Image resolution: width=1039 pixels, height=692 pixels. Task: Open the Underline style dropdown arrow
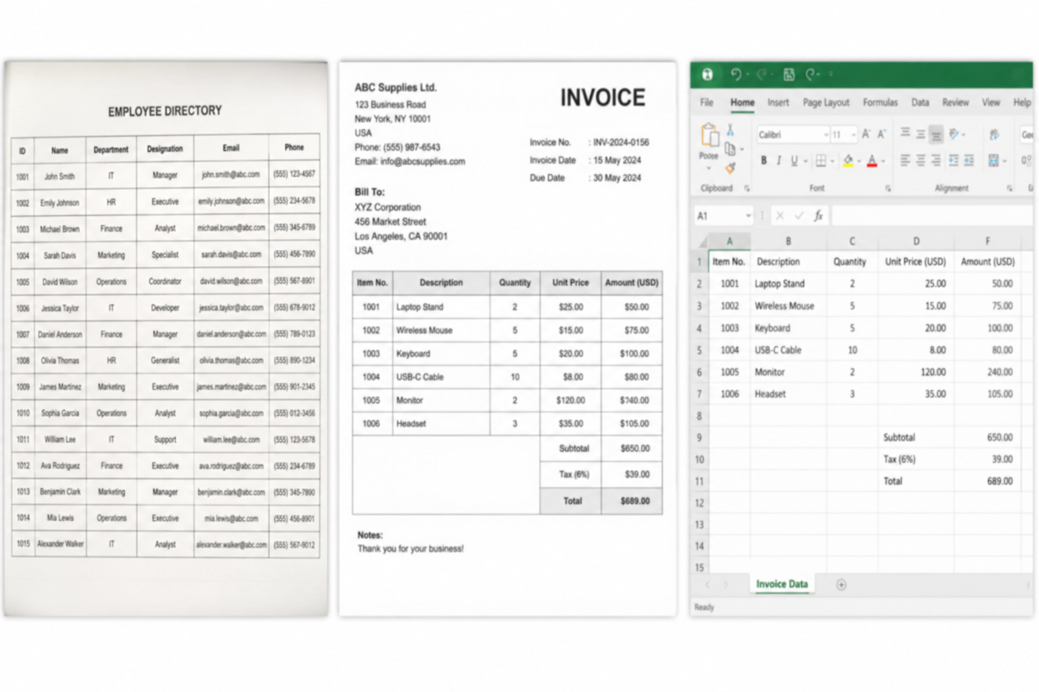pos(805,161)
